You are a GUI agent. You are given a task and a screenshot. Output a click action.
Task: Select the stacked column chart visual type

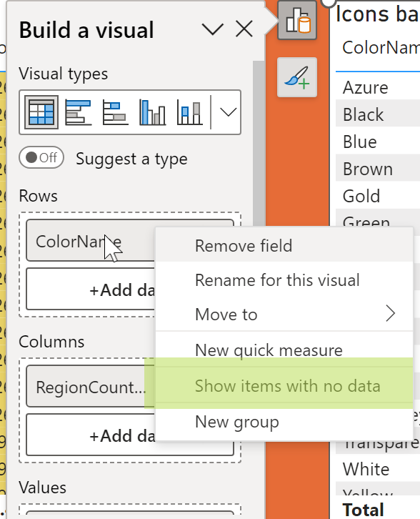pyautogui.click(x=189, y=112)
